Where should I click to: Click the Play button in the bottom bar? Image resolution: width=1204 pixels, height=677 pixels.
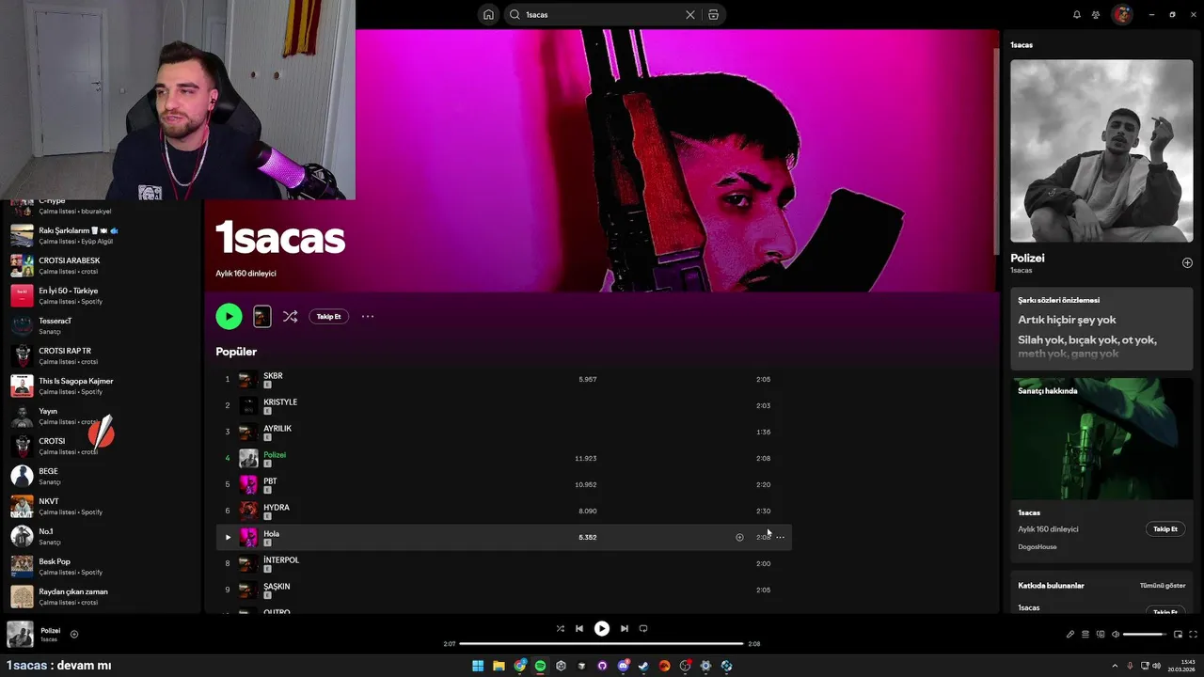point(602,628)
